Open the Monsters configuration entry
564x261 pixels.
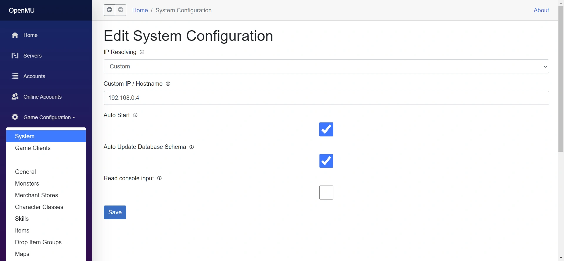pos(27,183)
